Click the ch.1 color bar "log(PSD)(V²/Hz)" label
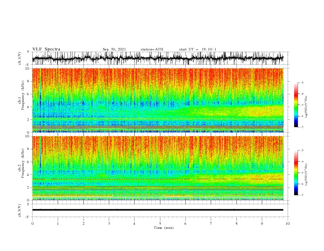 (x=306, y=107)
